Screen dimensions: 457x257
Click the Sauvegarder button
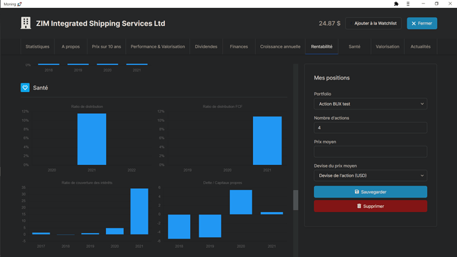370,191
